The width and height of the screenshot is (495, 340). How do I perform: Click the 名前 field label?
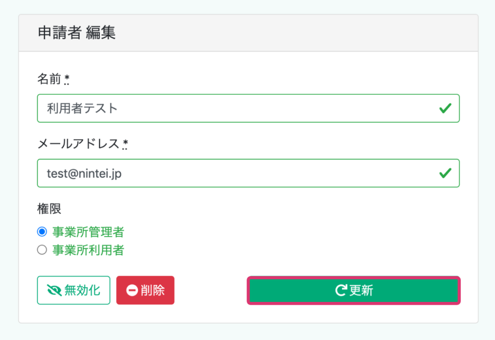tap(49, 79)
